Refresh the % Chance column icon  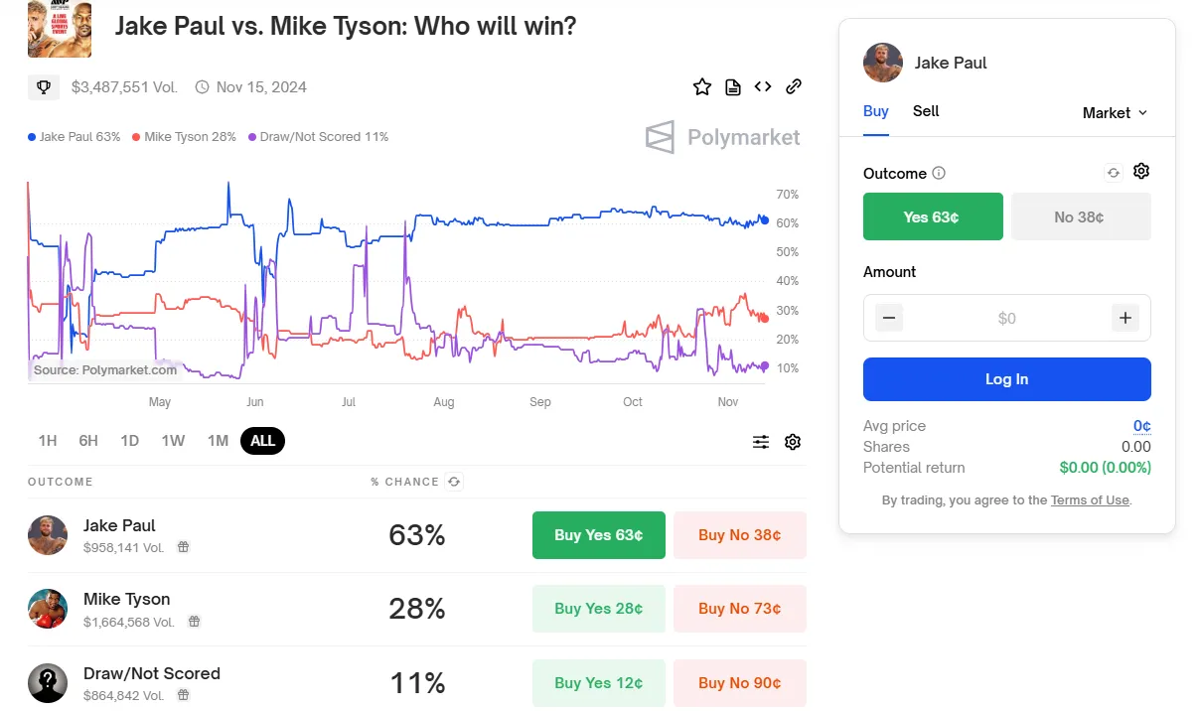pos(454,482)
